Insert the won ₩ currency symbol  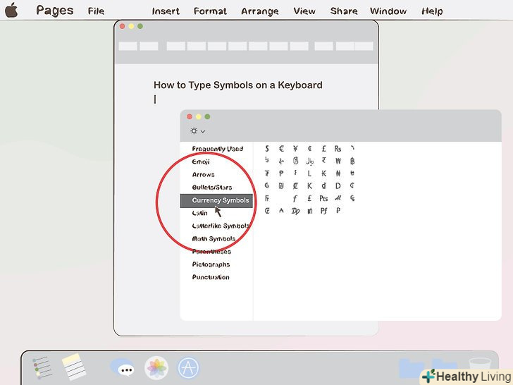point(338,161)
